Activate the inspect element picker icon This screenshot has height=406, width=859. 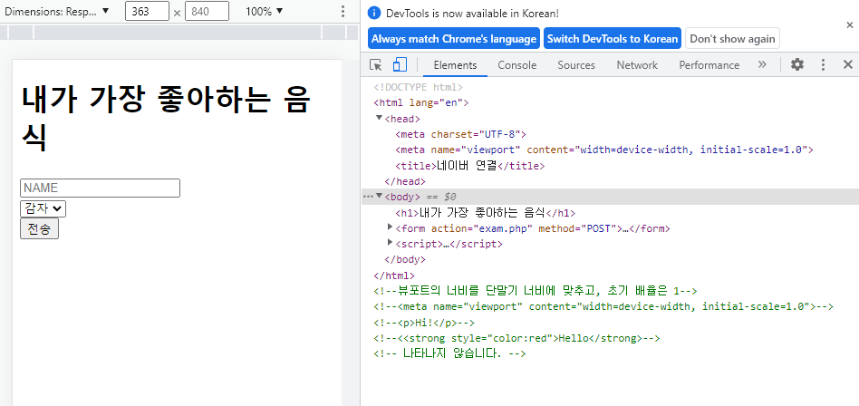(375, 64)
